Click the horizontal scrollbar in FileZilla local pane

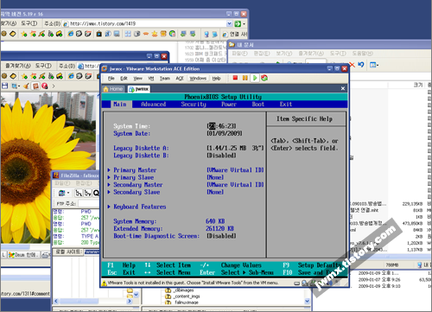pyautogui.click(x=92, y=301)
